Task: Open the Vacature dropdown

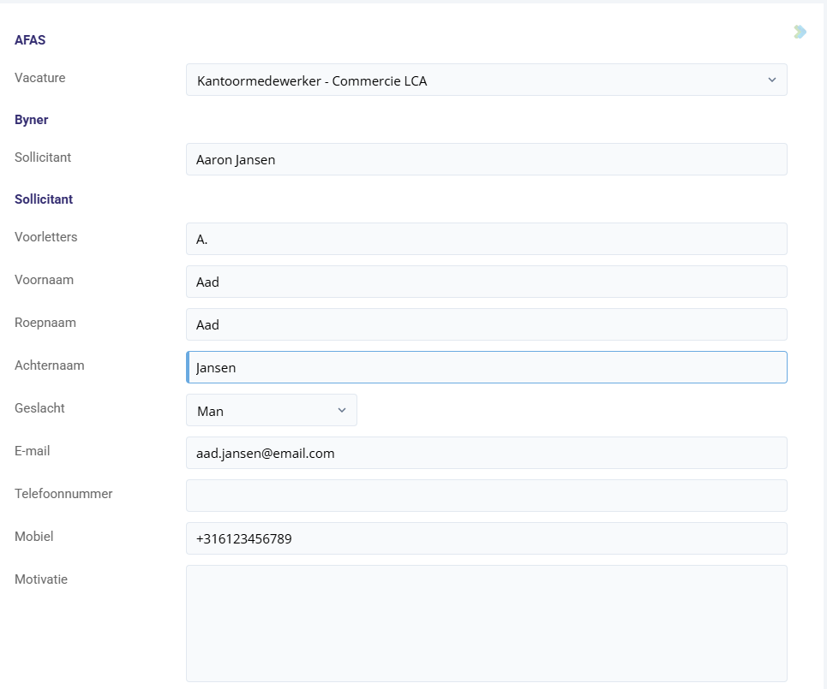Action: [x=486, y=80]
